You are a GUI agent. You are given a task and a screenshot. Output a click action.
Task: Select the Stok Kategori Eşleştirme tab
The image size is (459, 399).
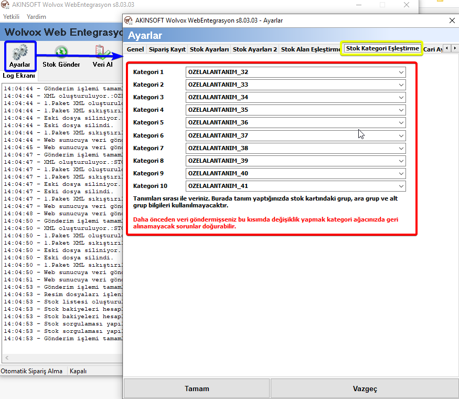coord(382,48)
